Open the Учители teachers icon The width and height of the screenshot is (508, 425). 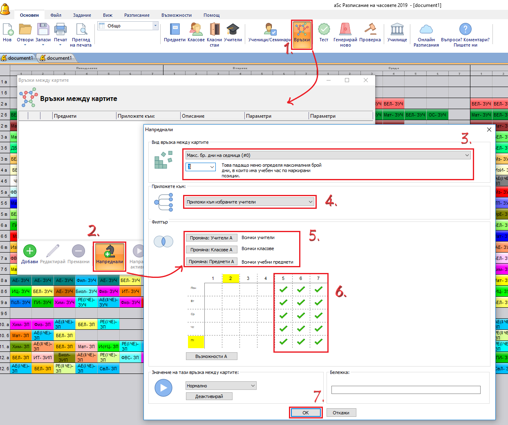pyautogui.click(x=233, y=31)
